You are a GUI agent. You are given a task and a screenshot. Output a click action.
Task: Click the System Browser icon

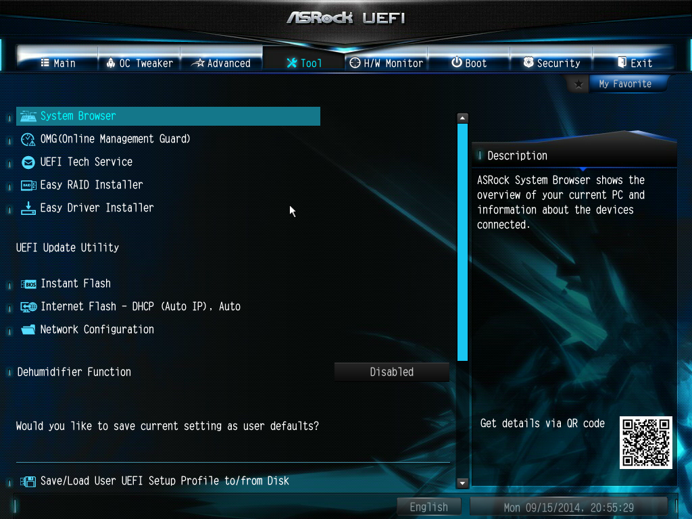tap(28, 116)
